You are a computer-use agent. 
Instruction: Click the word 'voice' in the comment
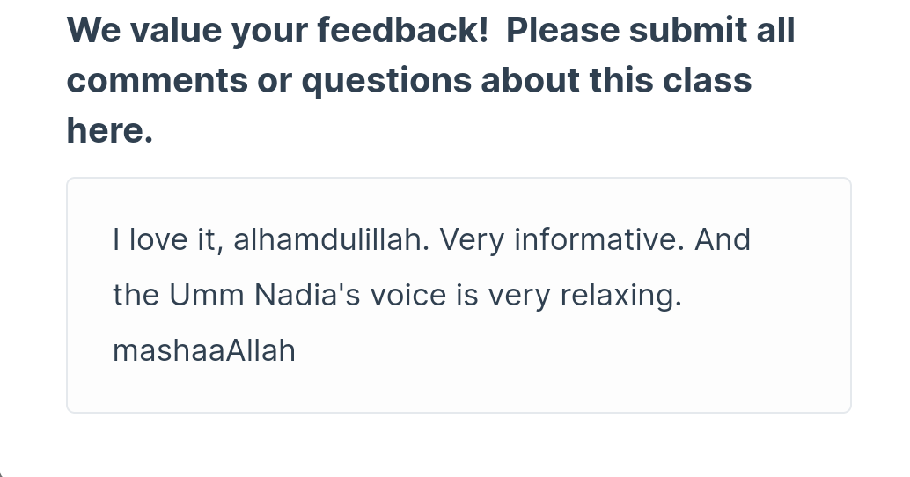tap(409, 295)
